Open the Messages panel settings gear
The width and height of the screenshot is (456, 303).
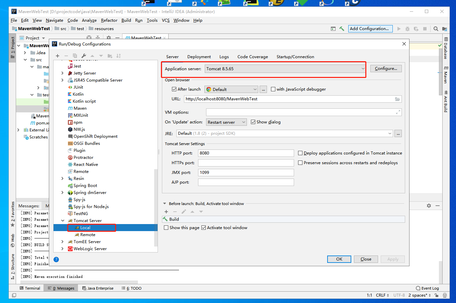(x=429, y=206)
